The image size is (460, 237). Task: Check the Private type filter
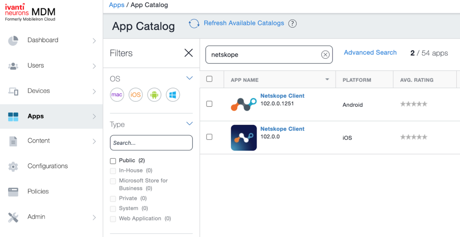click(x=113, y=199)
